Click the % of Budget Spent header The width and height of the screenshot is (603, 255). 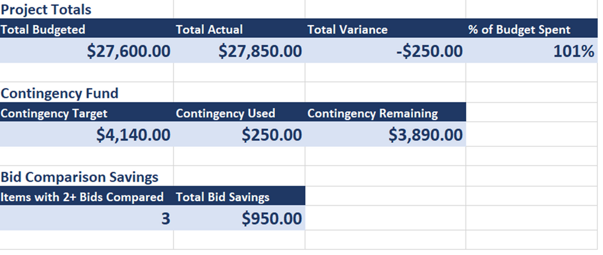(532, 29)
